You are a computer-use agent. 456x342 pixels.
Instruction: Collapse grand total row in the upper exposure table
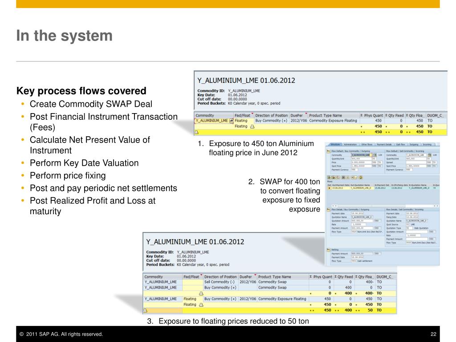[x=196, y=132]
